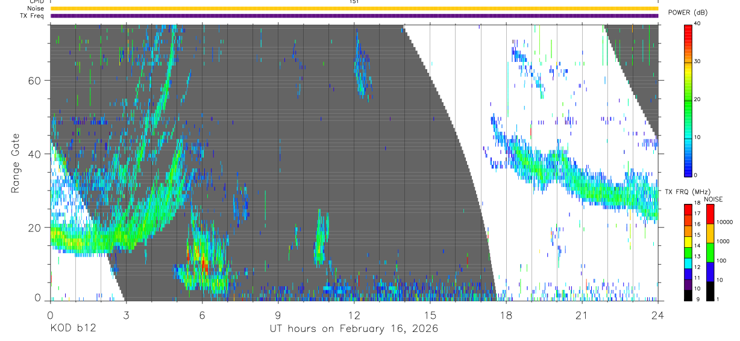Click the KOD b12 radar beam label
The image size is (740, 341).
click(72, 329)
